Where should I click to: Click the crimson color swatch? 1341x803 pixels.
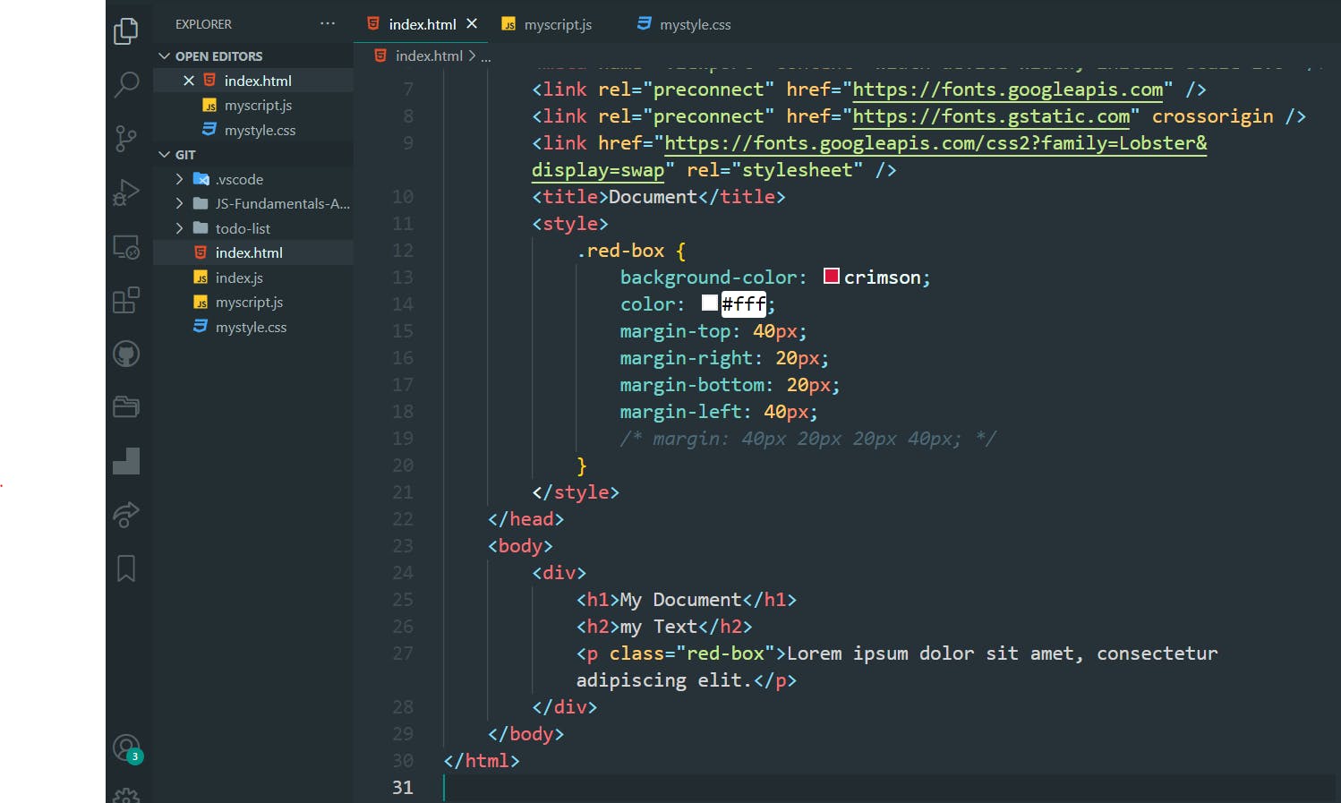click(832, 276)
